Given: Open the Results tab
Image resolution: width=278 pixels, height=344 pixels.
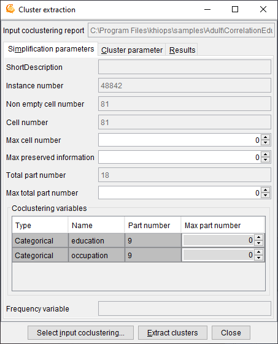Looking at the screenshot, I should 182,50.
